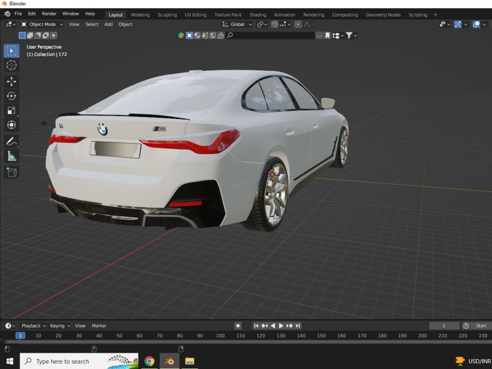492x369 pixels.
Task: Open the Geometry Nodes workspace tab
Action: (383, 15)
